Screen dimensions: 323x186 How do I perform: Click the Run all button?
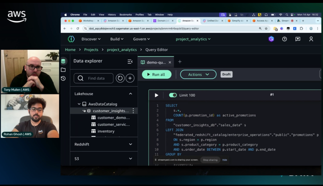(156, 74)
